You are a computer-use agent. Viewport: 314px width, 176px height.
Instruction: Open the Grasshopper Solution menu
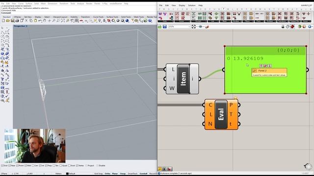pos(192,5)
